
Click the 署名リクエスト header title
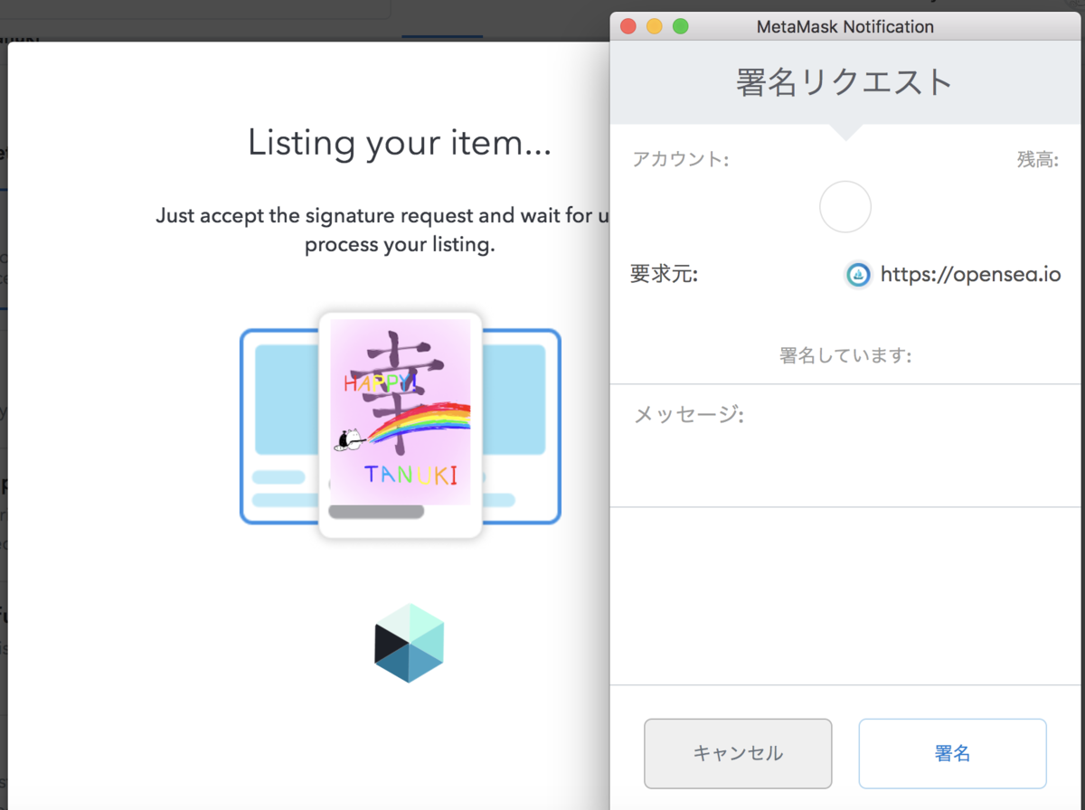(x=844, y=81)
